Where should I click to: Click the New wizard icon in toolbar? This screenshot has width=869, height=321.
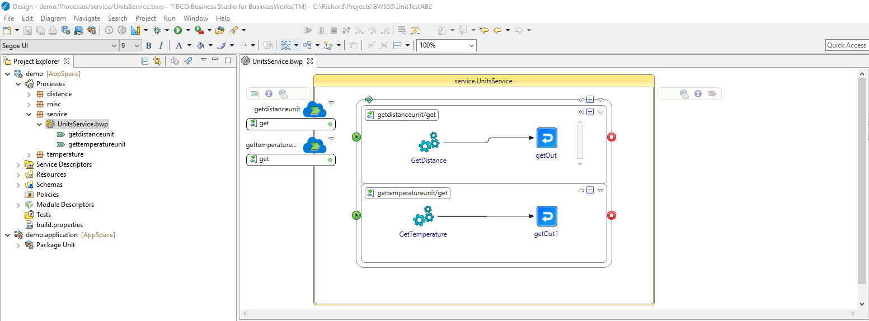(x=7, y=30)
